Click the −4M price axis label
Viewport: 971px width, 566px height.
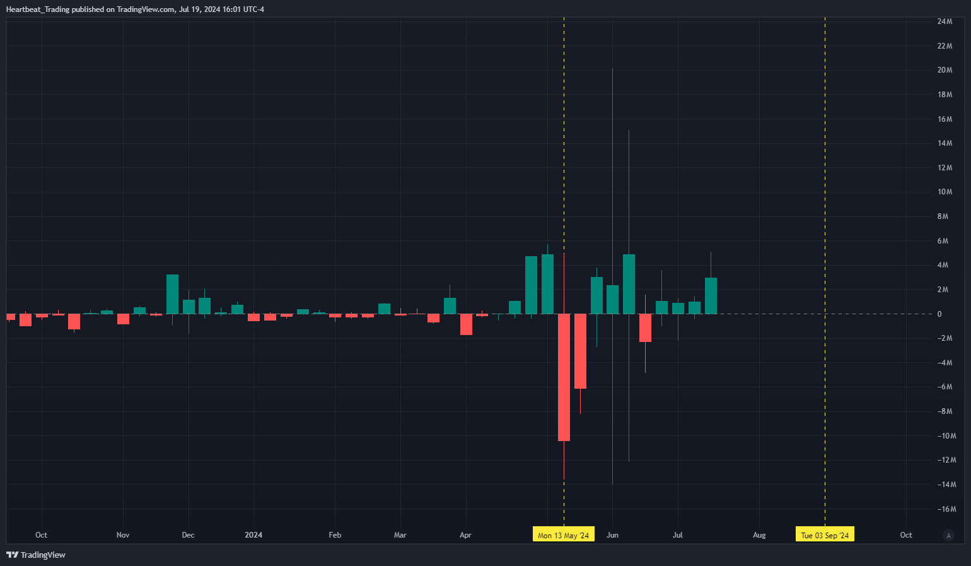point(945,363)
